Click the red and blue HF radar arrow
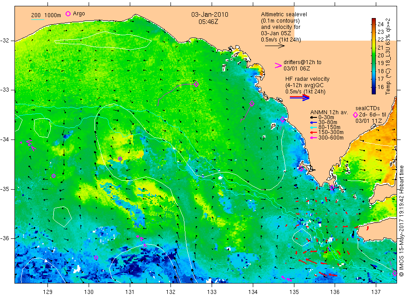Image resolution: width=407 pixels, height=298 pixels. (299, 98)
